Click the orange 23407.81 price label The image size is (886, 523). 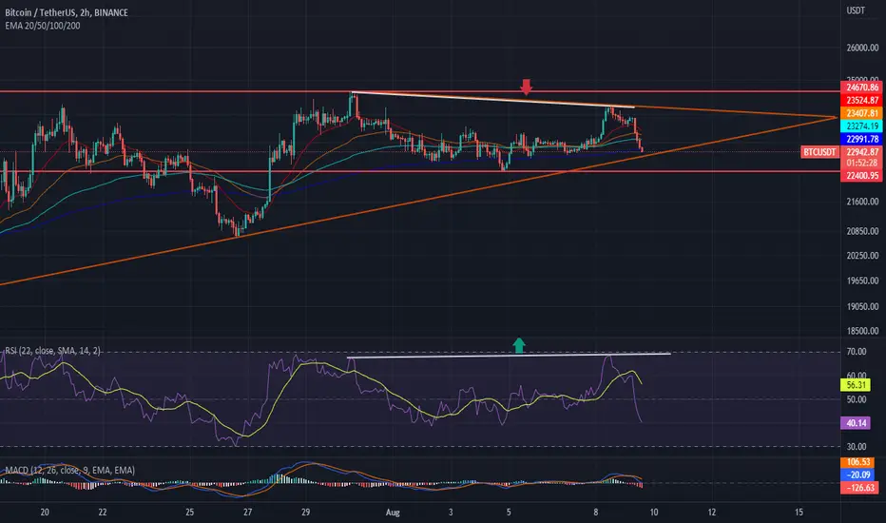862,113
